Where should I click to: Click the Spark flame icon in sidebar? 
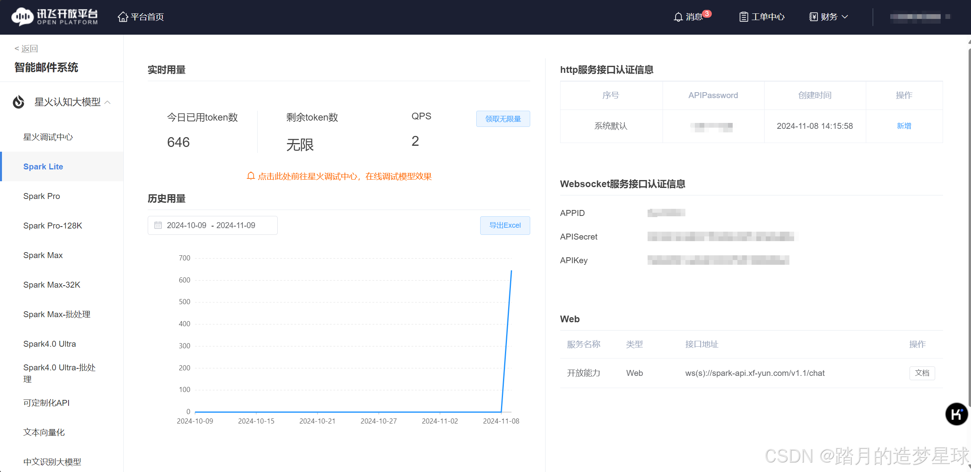point(19,102)
